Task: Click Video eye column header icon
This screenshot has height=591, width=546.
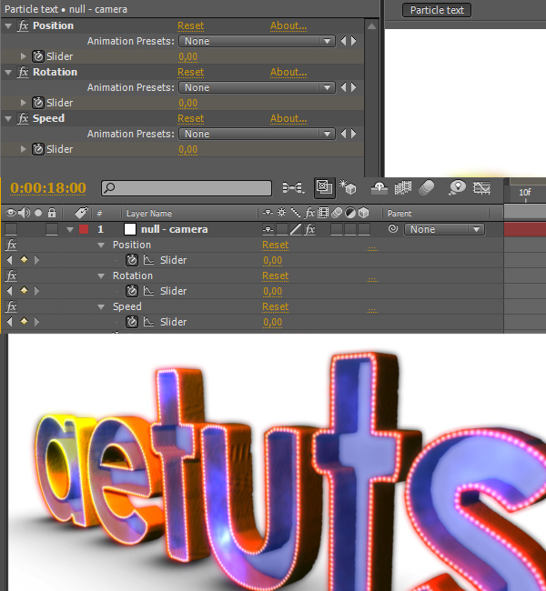Action: coord(11,213)
